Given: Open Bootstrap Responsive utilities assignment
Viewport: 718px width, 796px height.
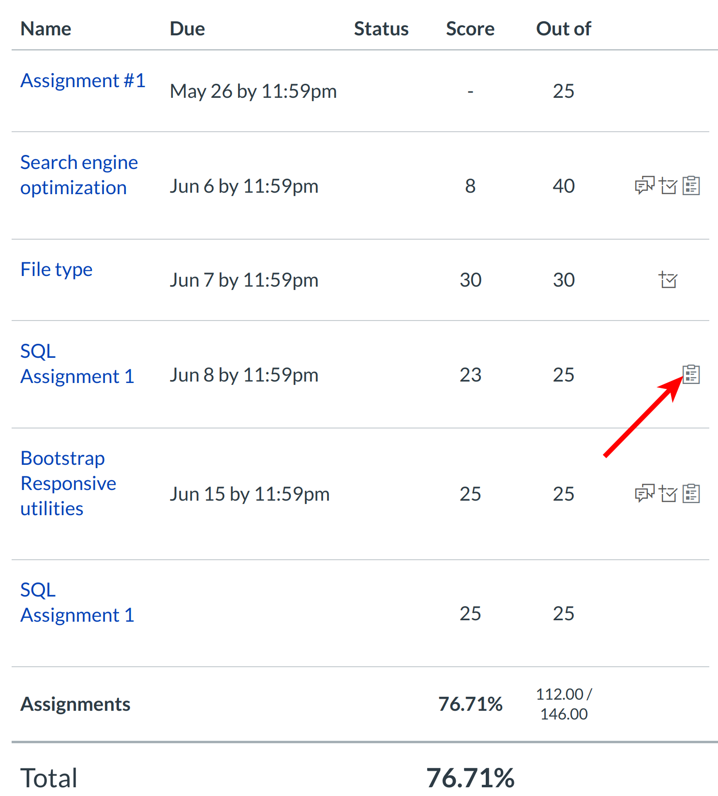Looking at the screenshot, I should coord(68,483).
